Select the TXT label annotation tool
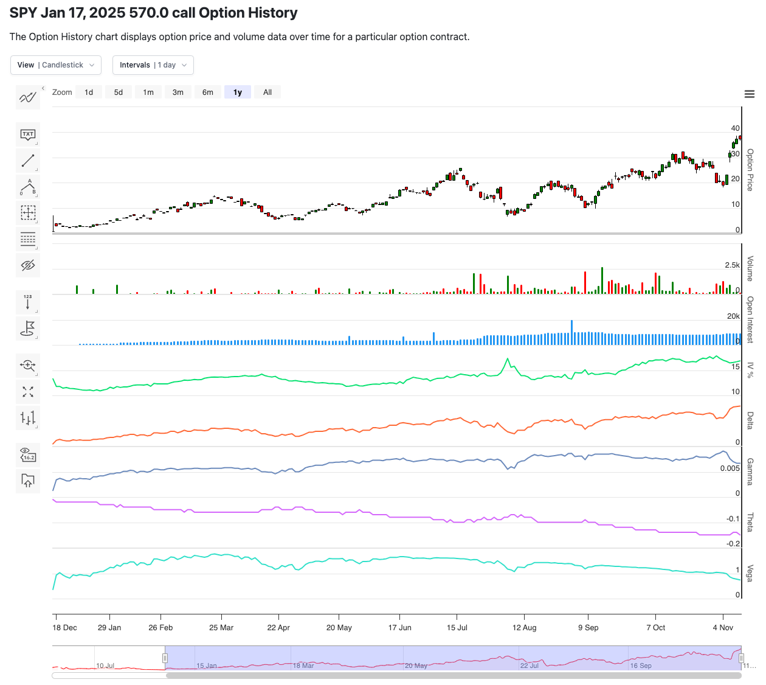Screen dimensions: 766x685 (x=28, y=134)
